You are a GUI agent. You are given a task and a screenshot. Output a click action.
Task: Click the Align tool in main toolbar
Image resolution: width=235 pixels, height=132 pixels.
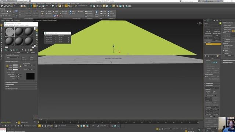click(x=94, y=6)
